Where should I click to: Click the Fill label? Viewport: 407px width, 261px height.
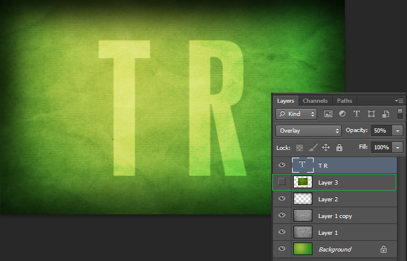click(363, 147)
